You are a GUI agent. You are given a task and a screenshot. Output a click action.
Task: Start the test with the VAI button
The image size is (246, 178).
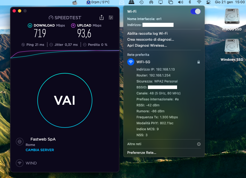pos(65,100)
